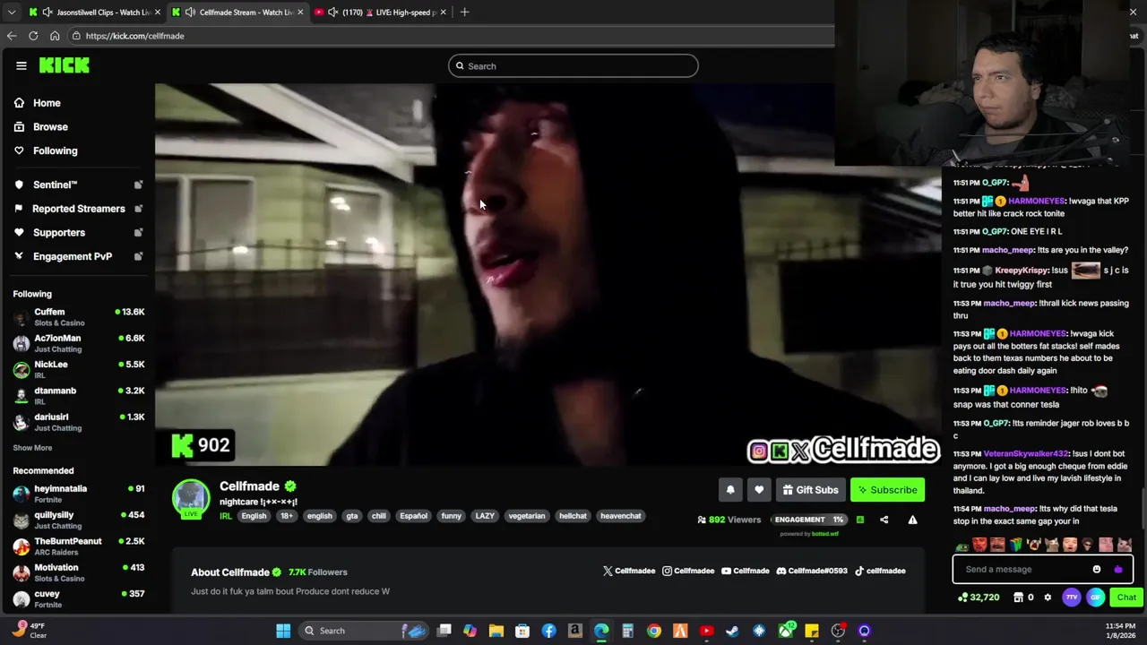The image size is (1147, 645).
Task: Open Cellfmadee Instagram link
Action: [x=688, y=571]
